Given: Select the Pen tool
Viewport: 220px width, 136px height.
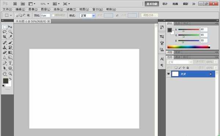Looking at the screenshot, I should point(5,63).
